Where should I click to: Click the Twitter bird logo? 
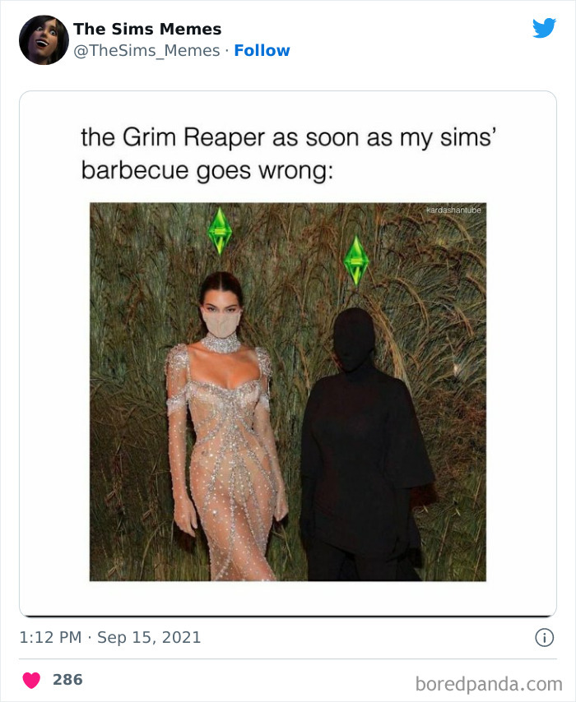tap(544, 28)
